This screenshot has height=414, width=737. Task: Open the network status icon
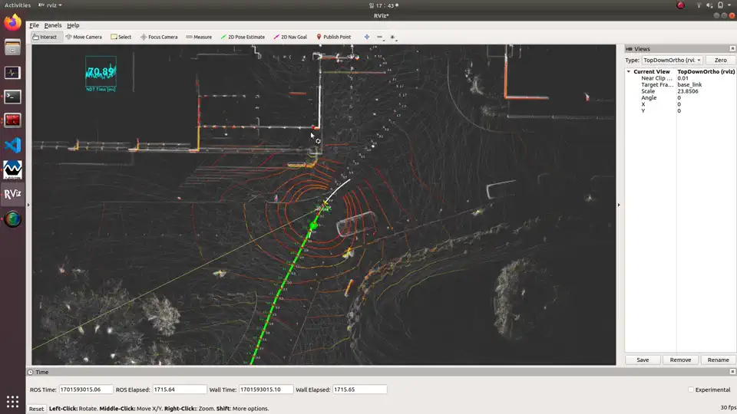pyautogui.click(x=699, y=5)
